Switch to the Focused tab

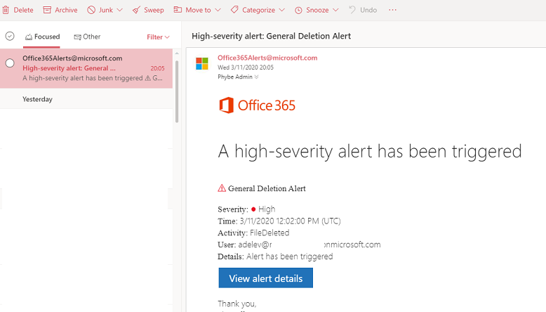click(42, 37)
